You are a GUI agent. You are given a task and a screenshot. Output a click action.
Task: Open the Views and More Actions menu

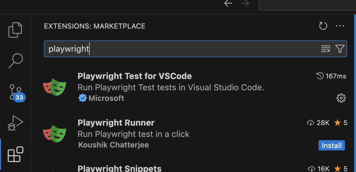click(340, 26)
